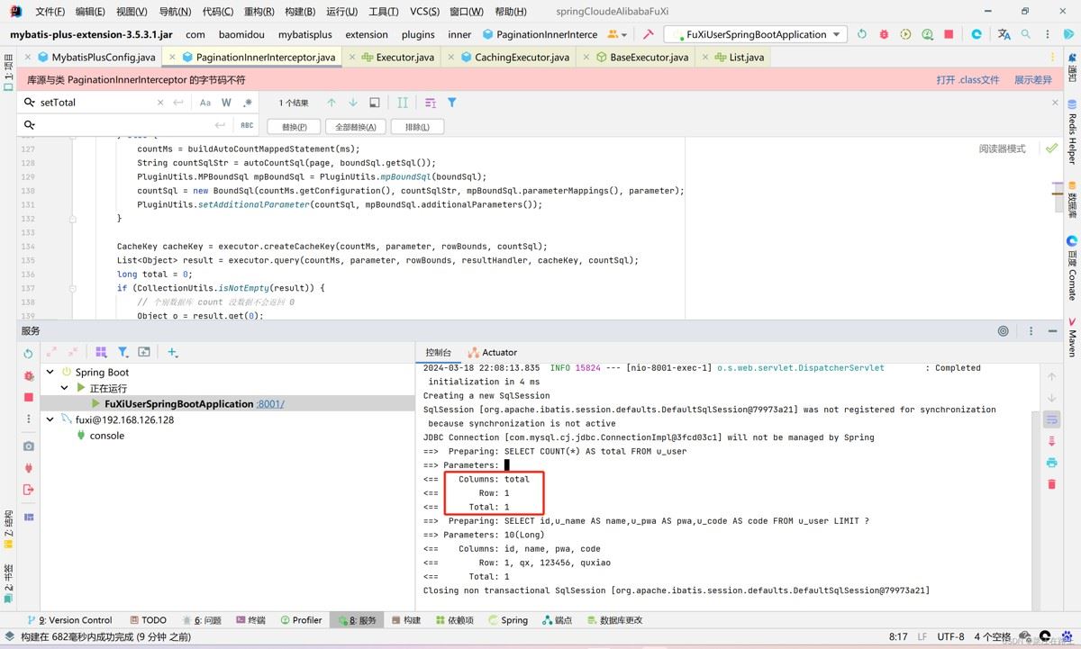Click the empty replace input field
Image resolution: width=1081 pixels, height=649 pixels.
coord(124,125)
